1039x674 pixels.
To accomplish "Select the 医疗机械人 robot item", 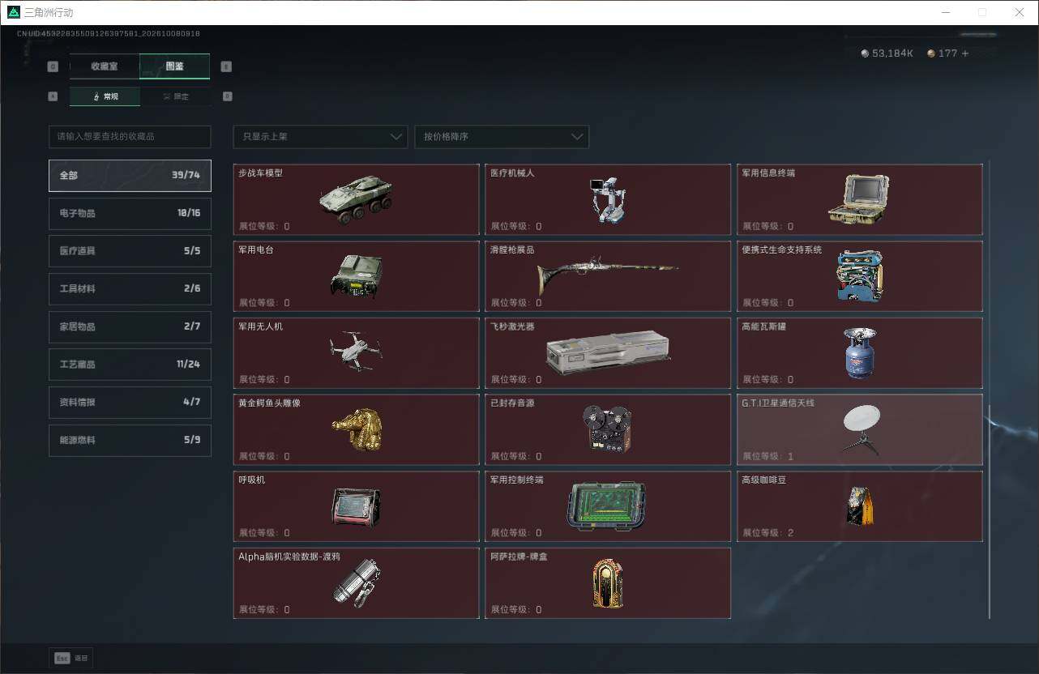I will tap(608, 199).
